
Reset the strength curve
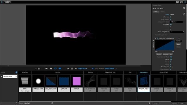pos(179,38)
